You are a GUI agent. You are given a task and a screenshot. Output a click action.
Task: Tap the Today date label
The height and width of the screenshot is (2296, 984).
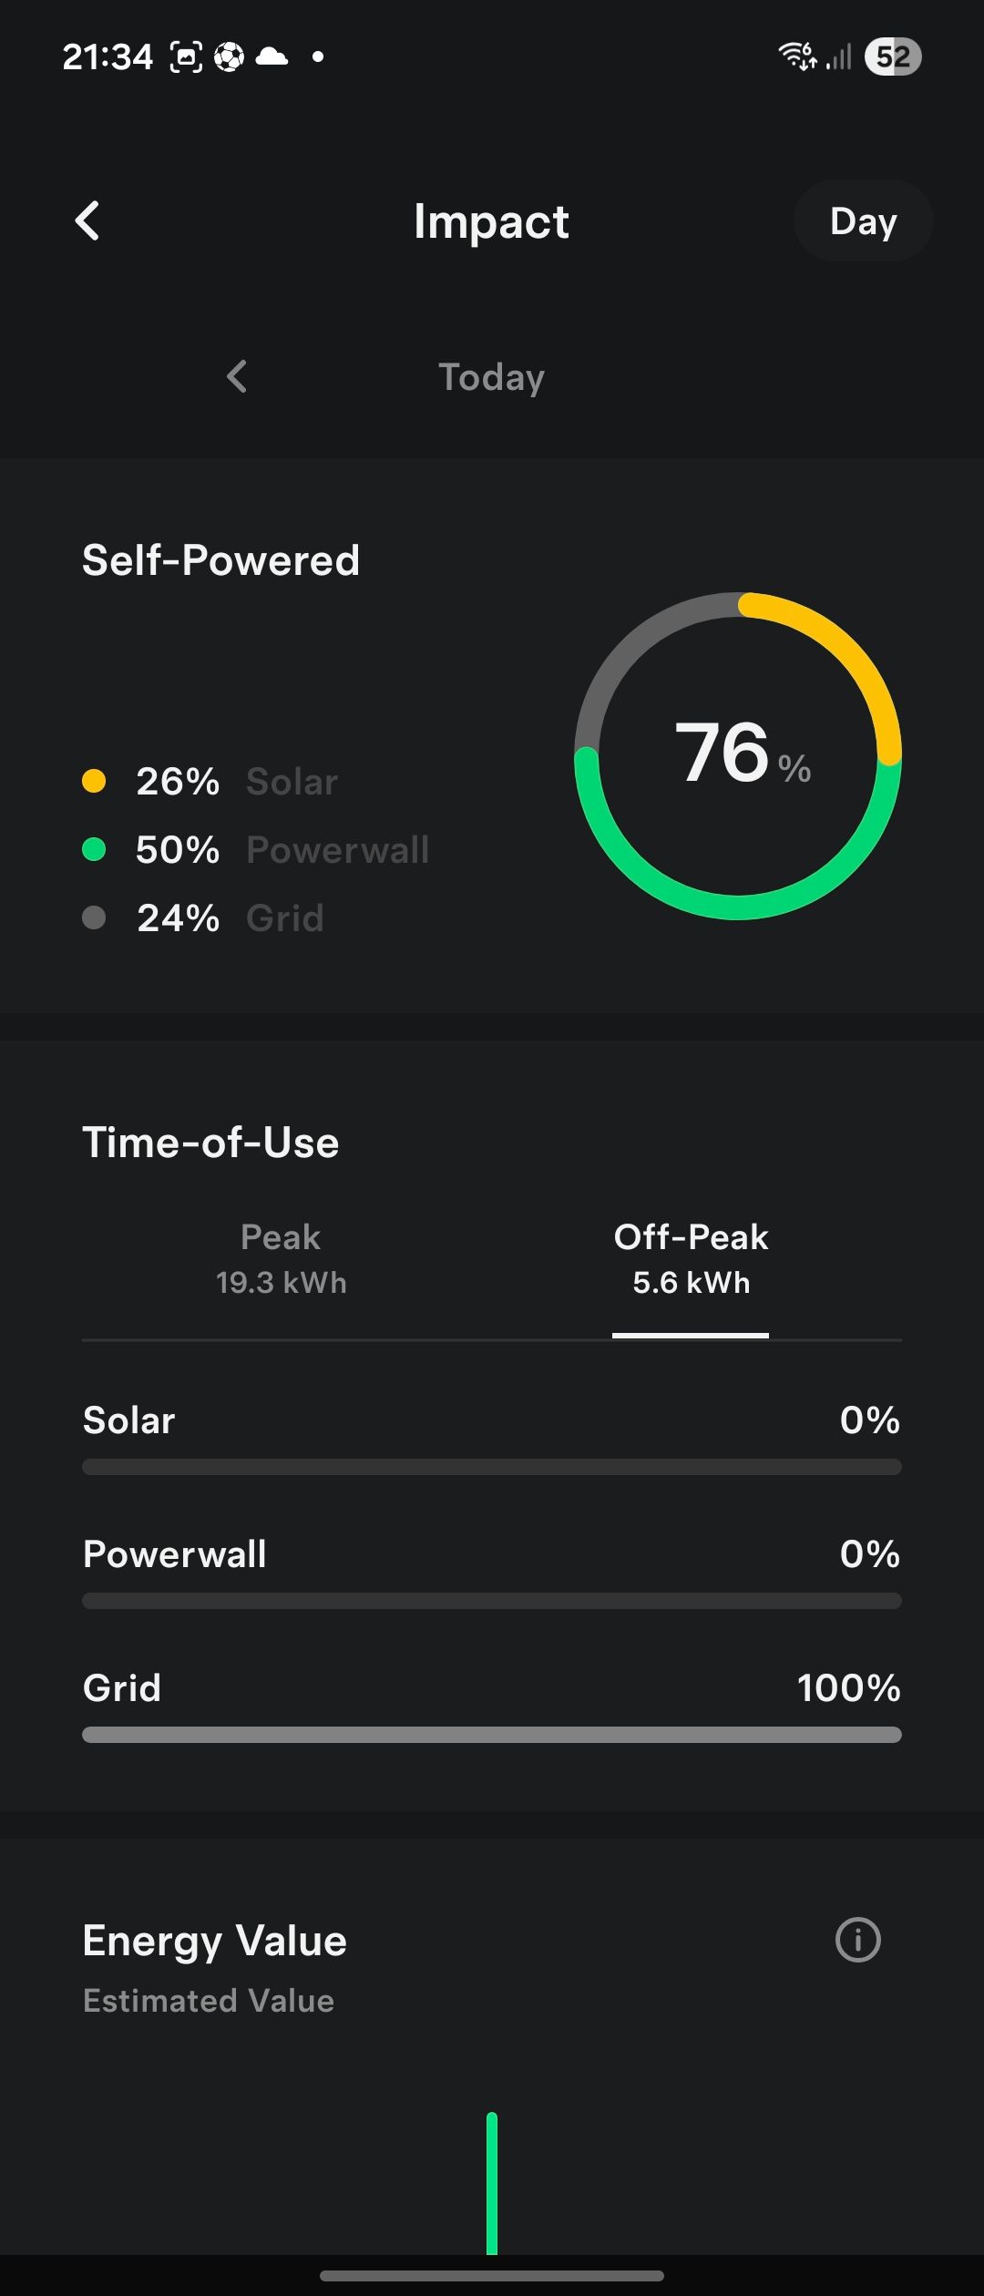491,377
